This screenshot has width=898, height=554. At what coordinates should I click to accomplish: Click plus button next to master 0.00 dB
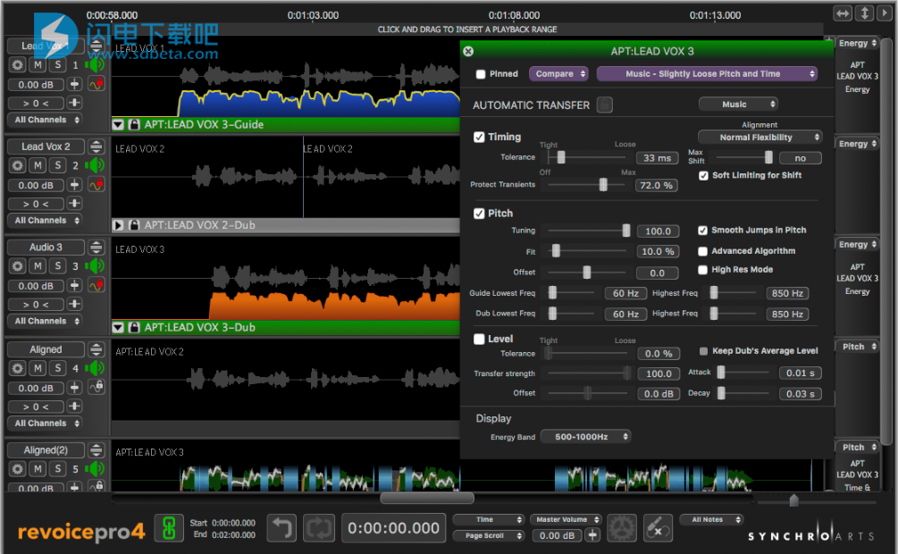coord(592,535)
